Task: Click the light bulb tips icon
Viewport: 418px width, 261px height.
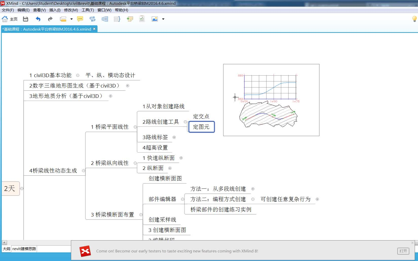Action: (x=415, y=19)
